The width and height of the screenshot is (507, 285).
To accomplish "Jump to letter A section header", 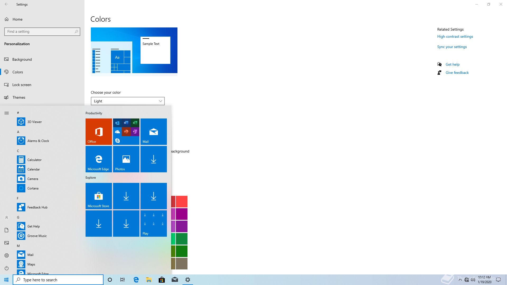I will click(x=18, y=132).
